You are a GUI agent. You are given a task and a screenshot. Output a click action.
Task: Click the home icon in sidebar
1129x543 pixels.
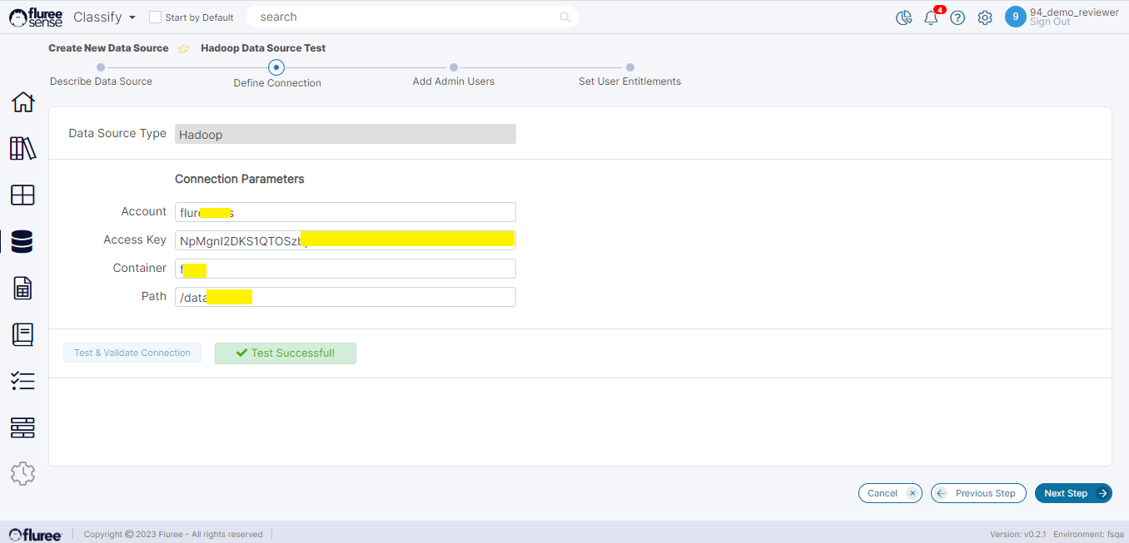coord(22,102)
